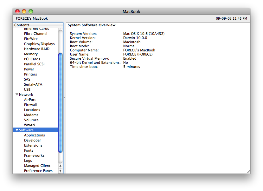Click the Boot Mode value Normal

129,46
